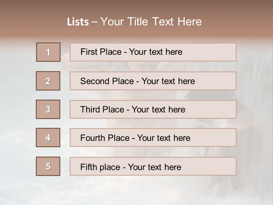Screen dimensions: 273x205
Task: Click "Your text here" in the Second Place box
Action: click(x=168, y=81)
